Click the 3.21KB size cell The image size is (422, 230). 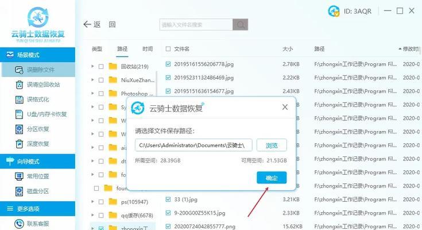(291, 200)
